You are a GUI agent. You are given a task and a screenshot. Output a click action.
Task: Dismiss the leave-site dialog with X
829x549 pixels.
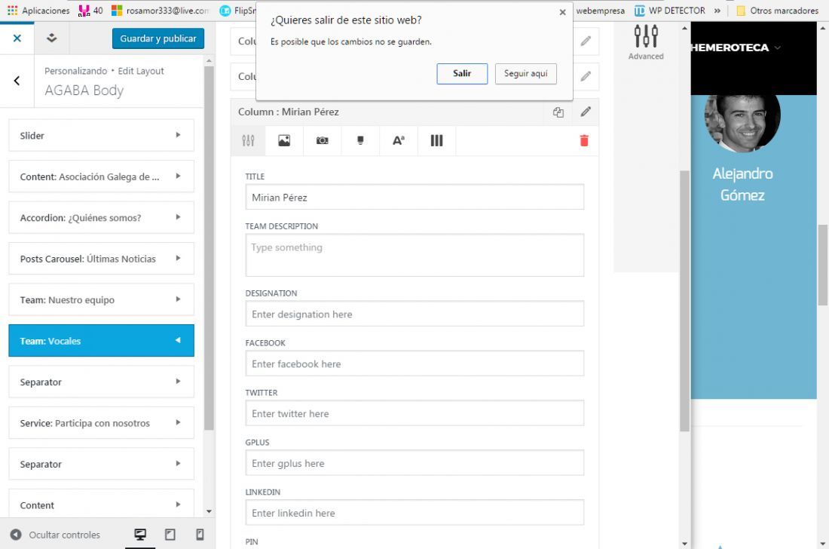point(562,12)
